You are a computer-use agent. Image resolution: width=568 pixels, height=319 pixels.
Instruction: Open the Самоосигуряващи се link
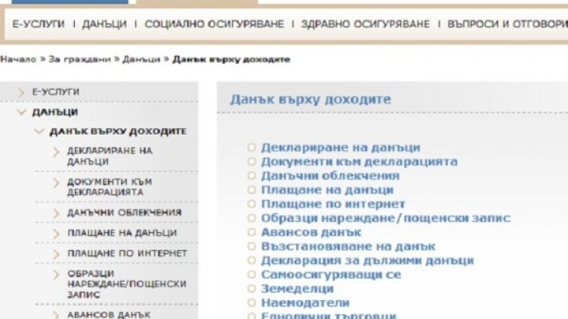click(331, 275)
